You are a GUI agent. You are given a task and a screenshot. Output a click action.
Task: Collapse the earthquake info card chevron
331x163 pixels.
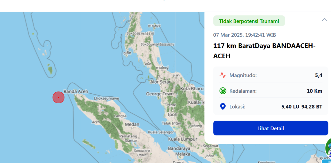pyautogui.click(x=325, y=20)
